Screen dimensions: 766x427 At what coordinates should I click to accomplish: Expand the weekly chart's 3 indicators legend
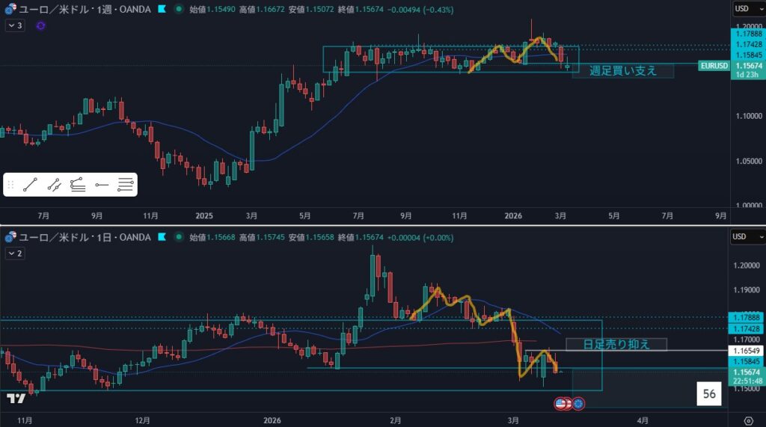pyautogui.click(x=15, y=25)
